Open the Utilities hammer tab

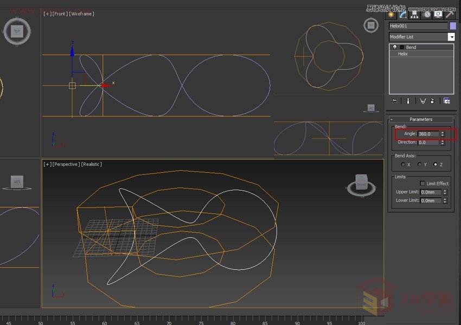pos(450,15)
